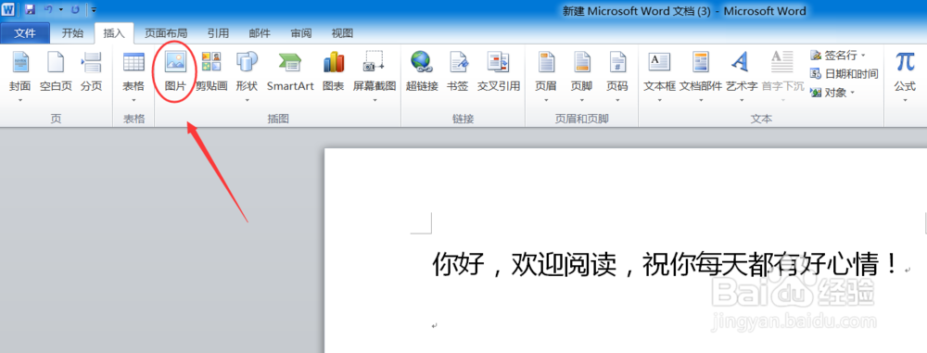Image resolution: width=927 pixels, height=353 pixels.
Task: Switch to the 页面布局 tab
Action: pos(166,33)
